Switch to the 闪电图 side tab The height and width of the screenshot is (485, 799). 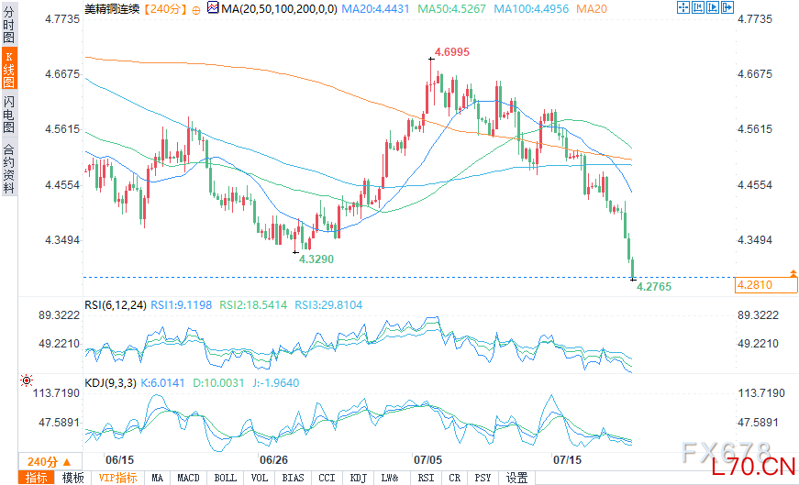click(9, 115)
